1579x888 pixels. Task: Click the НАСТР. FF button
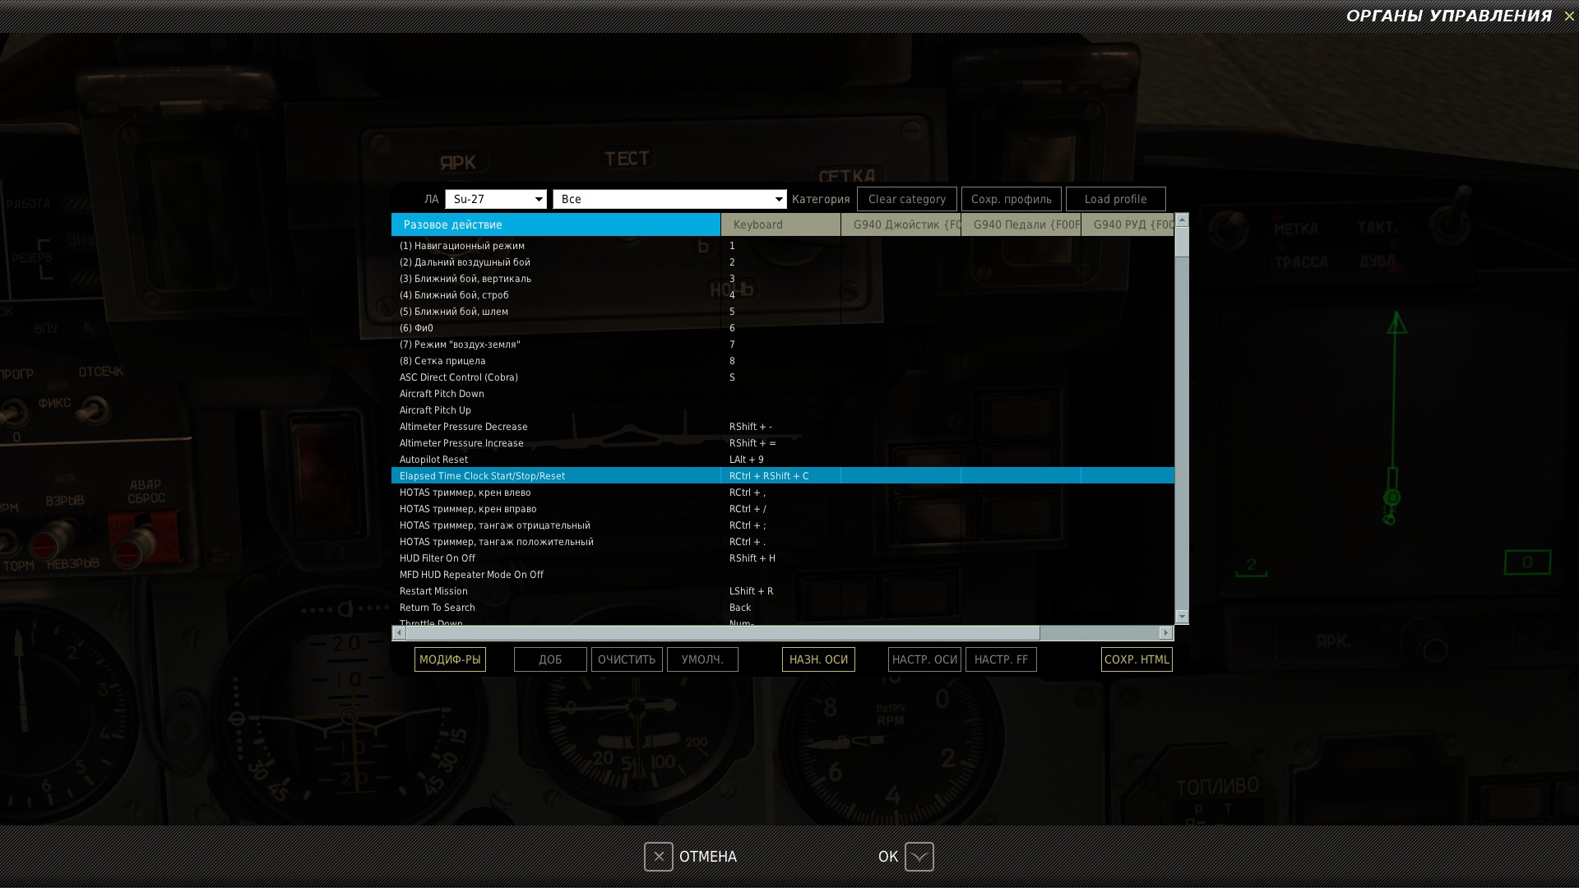(1001, 659)
